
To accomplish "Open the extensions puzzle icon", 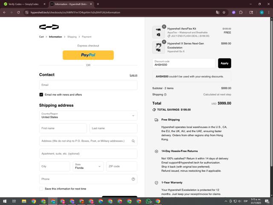I will (241, 12).
